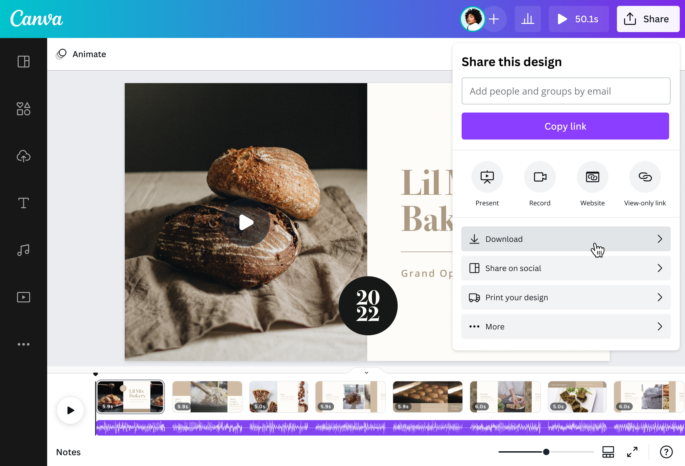Select the Lil Mix Bakery scene thumbnail
Image resolution: width=685 pixels, height=466 pixels.
pyautogui.click(x=130, y=397)
